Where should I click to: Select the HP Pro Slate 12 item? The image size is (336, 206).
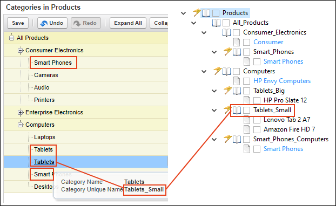(x=285, y=100)
